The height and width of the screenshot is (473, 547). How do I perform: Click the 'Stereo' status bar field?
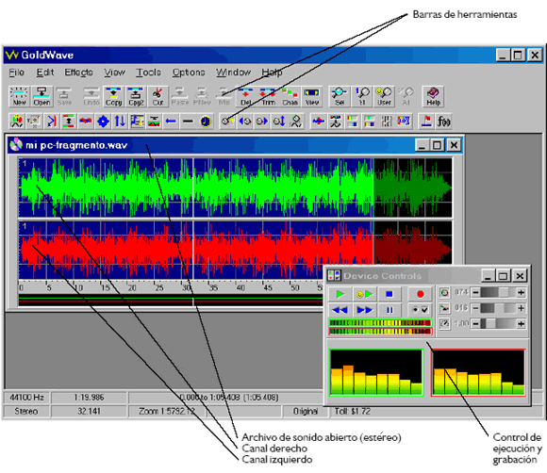coord(26,412)
